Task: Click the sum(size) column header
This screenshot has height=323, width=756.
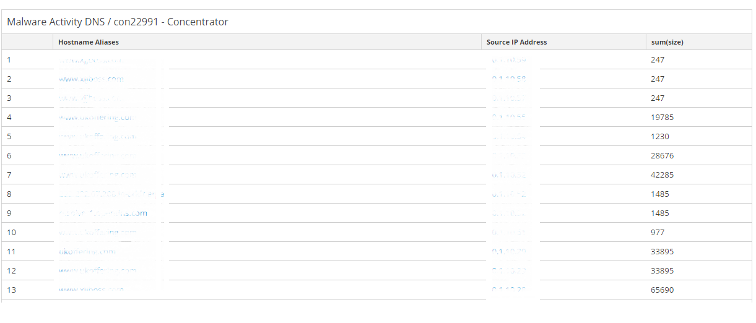Action: click(667, 42)
